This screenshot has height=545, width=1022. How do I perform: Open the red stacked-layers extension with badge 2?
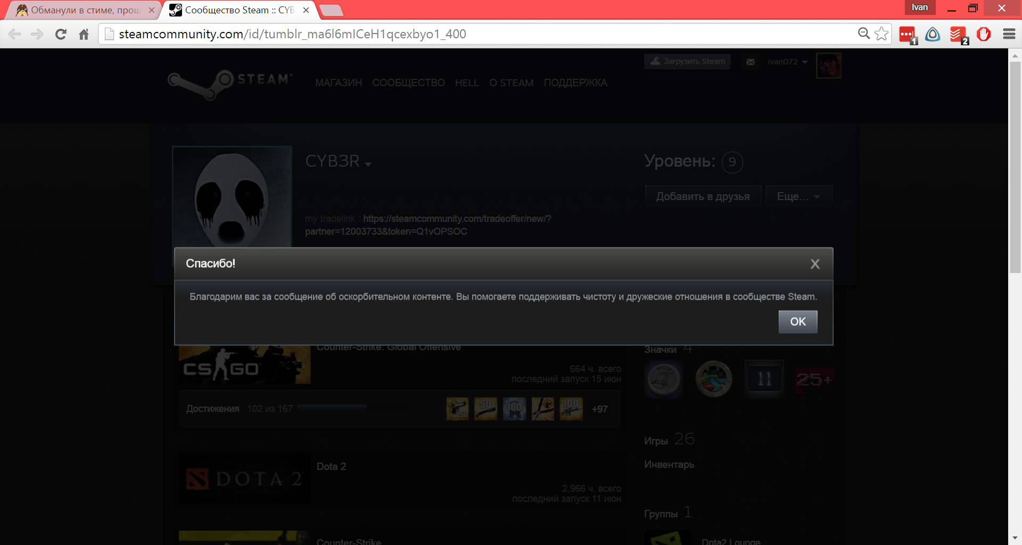pyautogui.click(x=958, y=35)
